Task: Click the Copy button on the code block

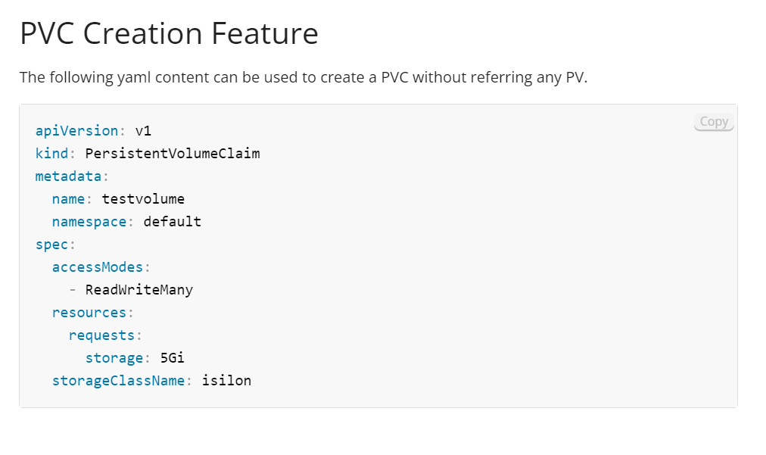Action: pyautogui.click(x=712, y=121)
